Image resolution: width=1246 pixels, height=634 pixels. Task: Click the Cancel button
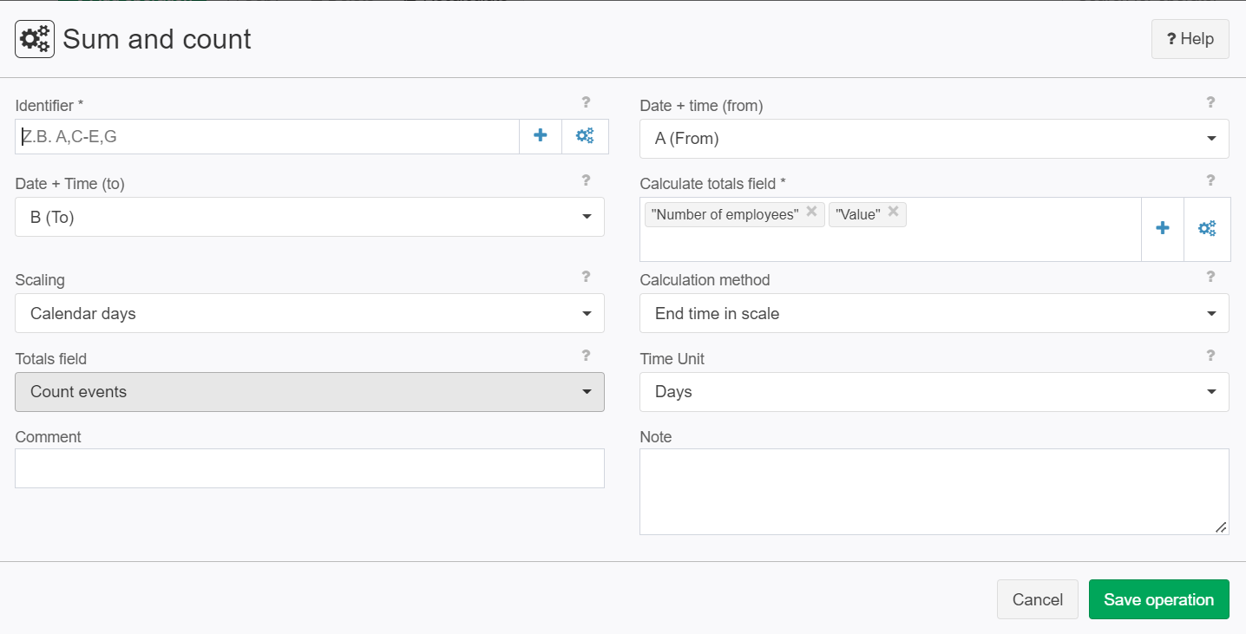coord(1038,599)
